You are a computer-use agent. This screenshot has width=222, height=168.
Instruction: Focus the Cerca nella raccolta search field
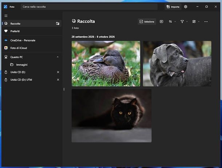89,7
